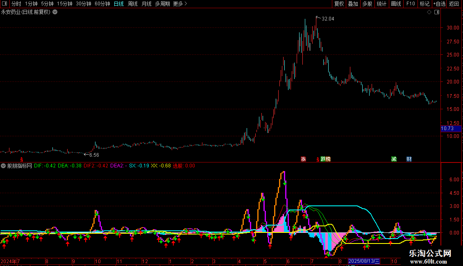This screenshot has width=463, height=266.
Task: Activate the 画线 drawing tools
Action: (x=396, y=4)
